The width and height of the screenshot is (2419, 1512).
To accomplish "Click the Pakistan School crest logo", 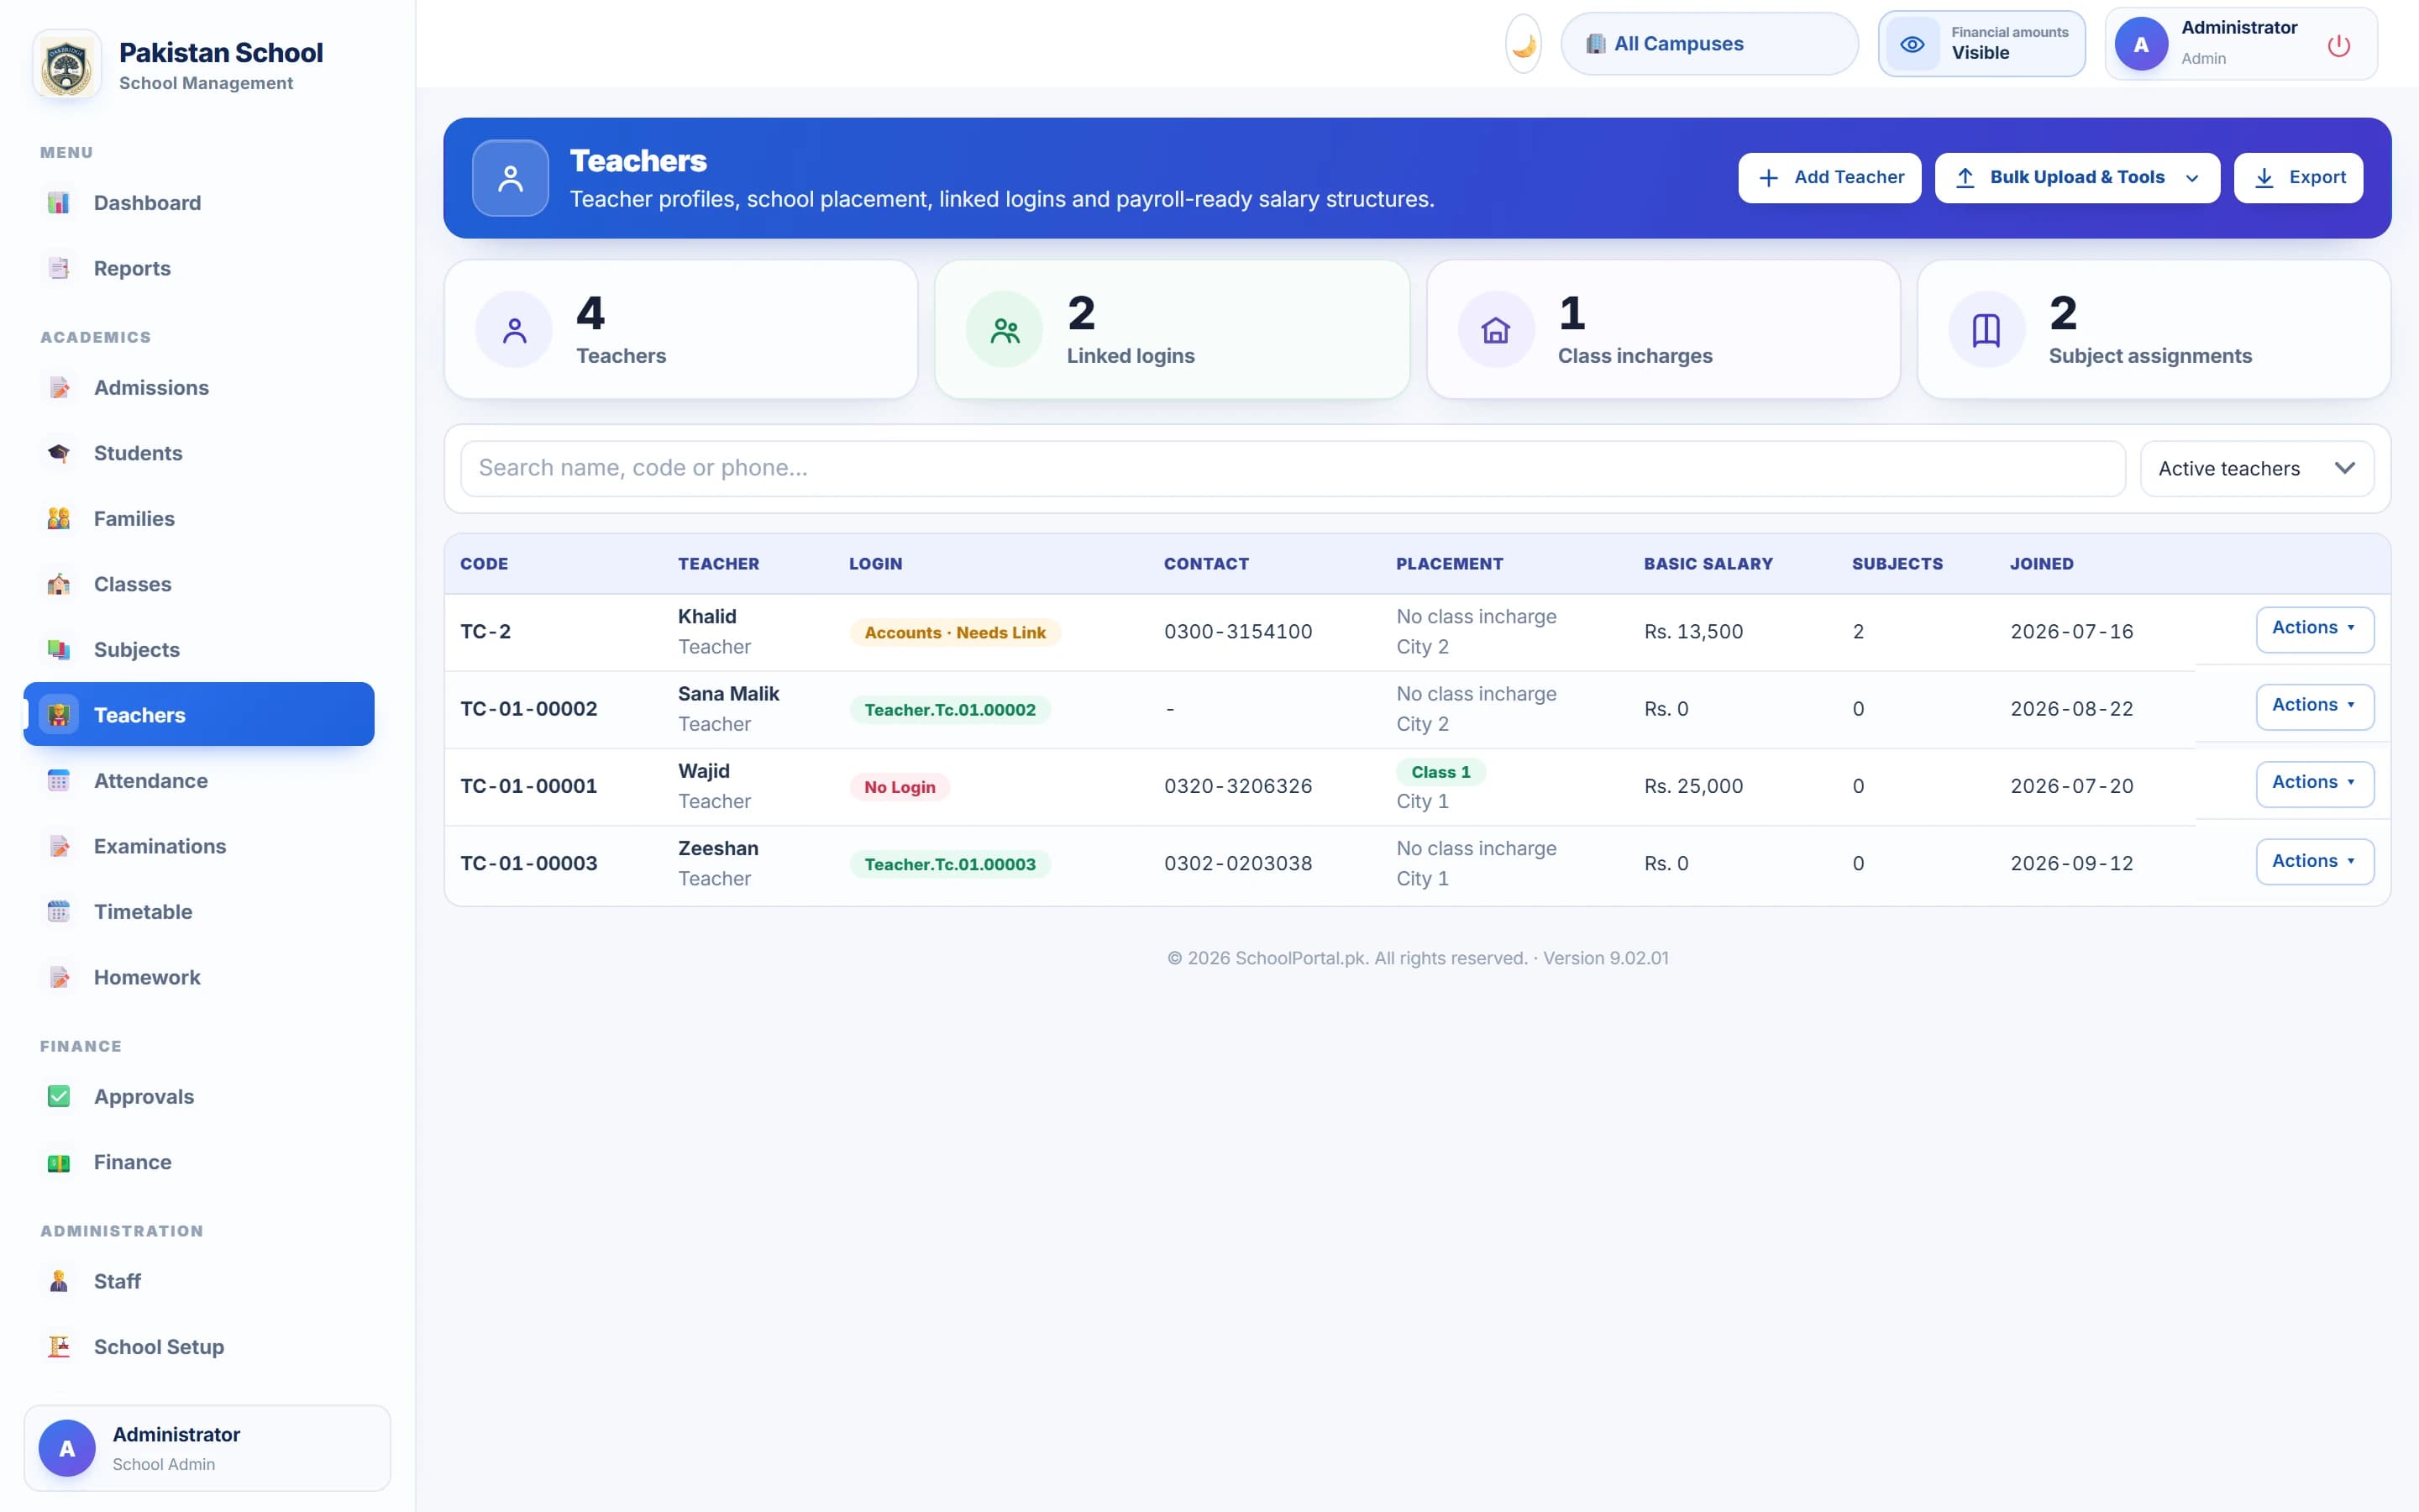I will click(x=67, y=65).
